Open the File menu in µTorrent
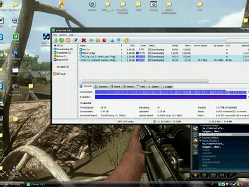This screenshot has height=187, width=249. (x=55, y=35)
